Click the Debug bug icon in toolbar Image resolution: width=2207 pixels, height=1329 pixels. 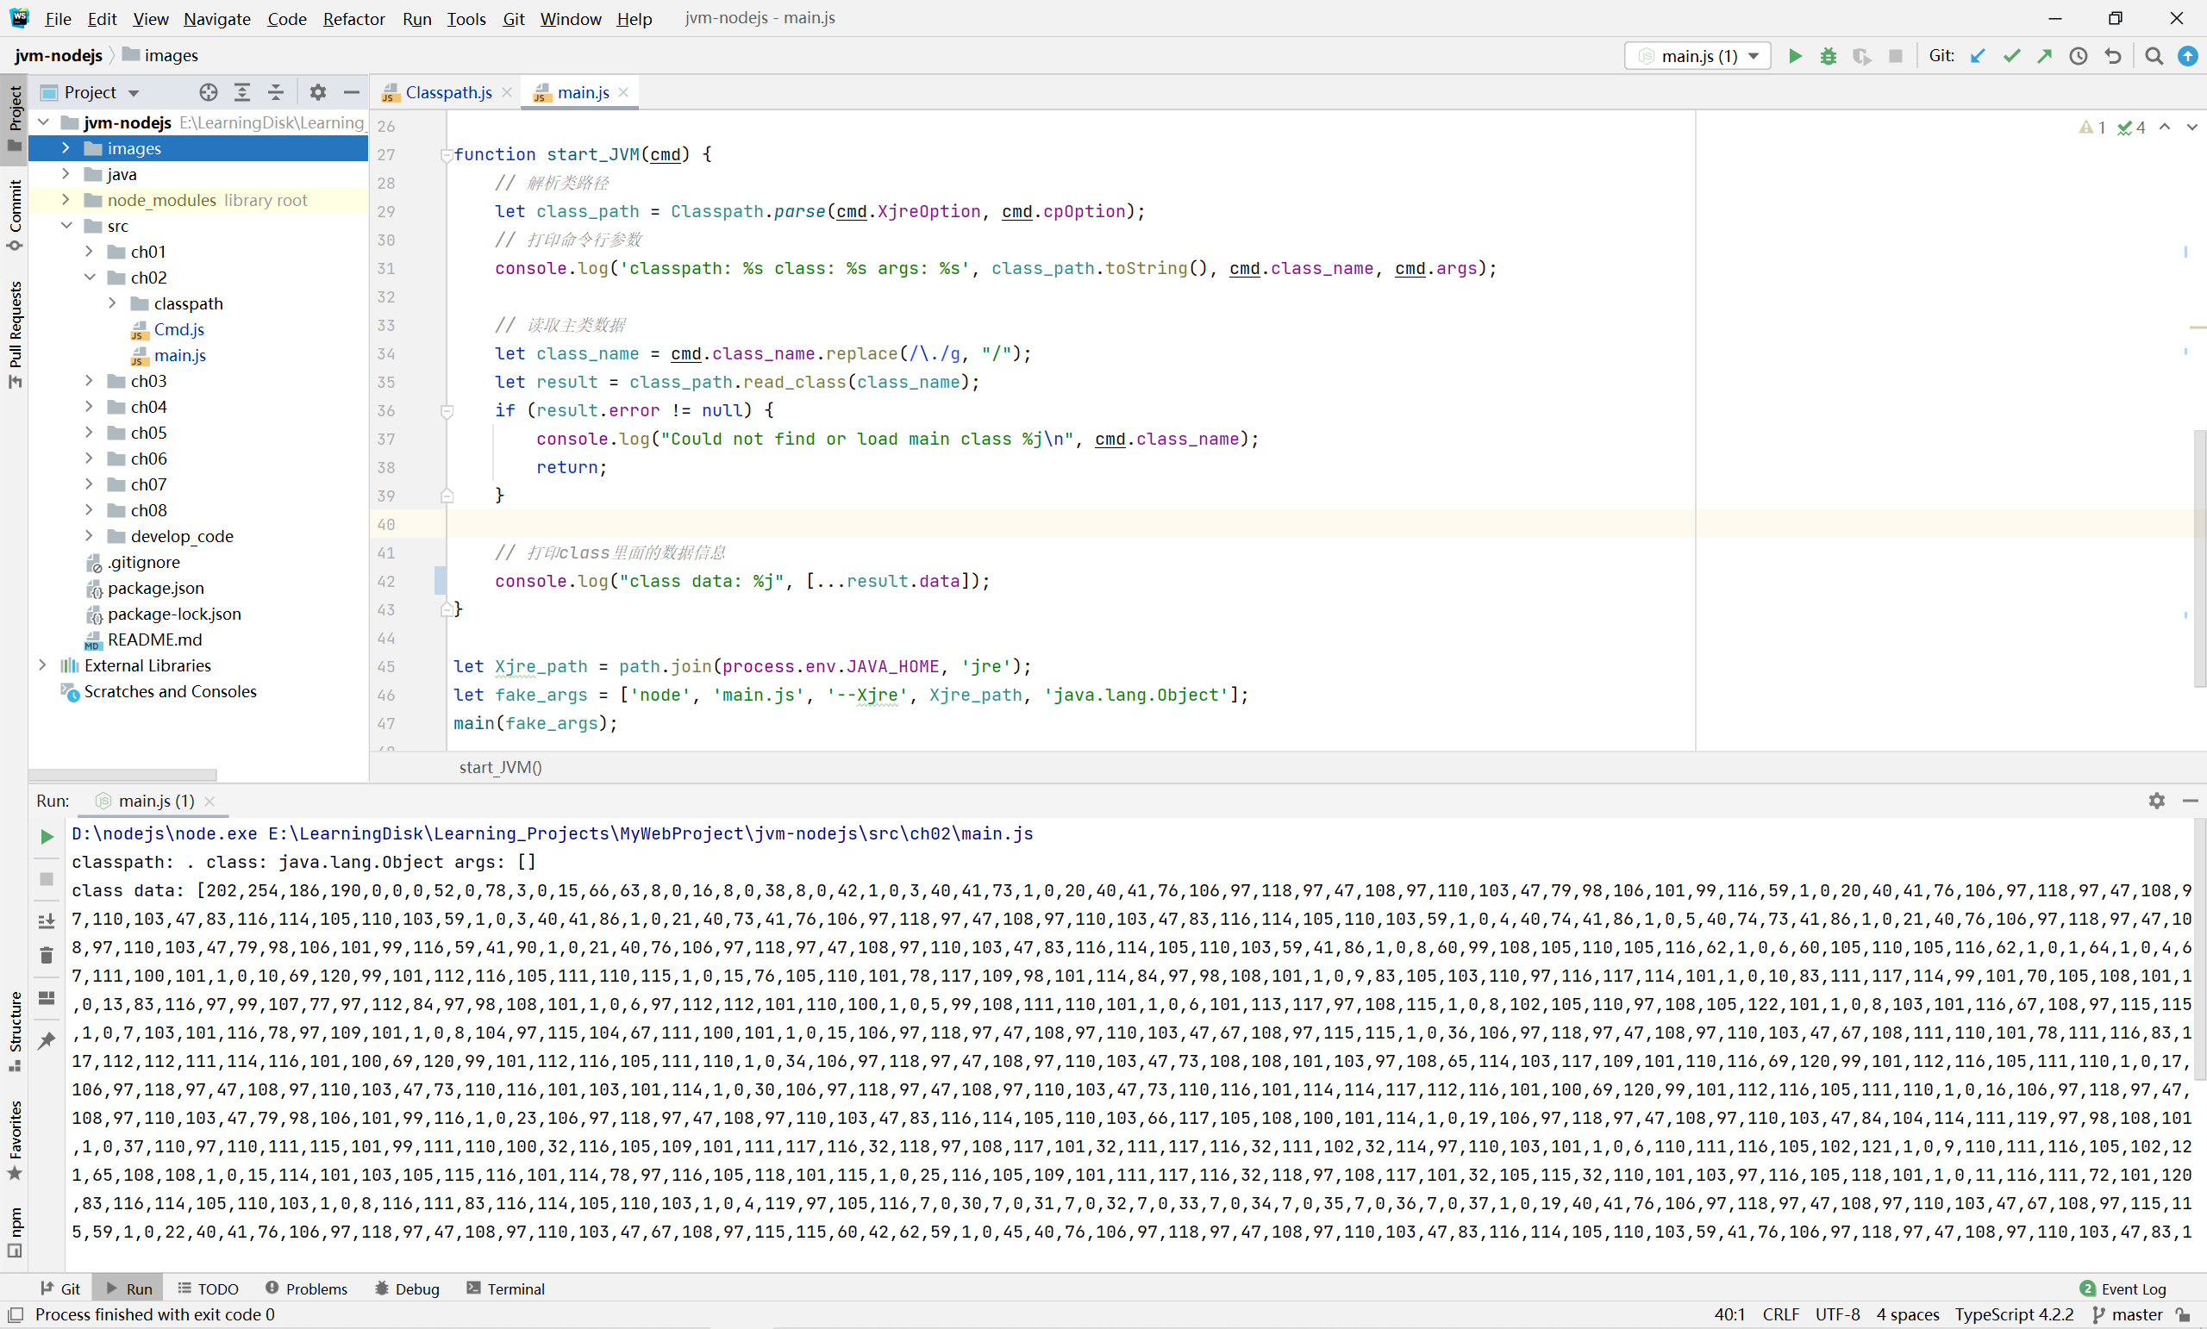pyautogui.click(x=1829, y=56)
